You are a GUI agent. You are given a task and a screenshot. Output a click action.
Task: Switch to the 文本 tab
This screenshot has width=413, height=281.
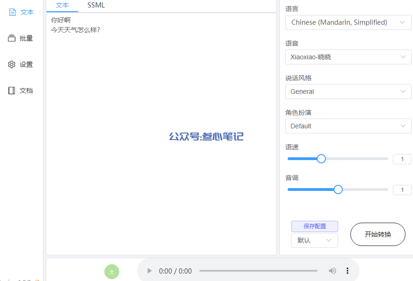[62, 5]
